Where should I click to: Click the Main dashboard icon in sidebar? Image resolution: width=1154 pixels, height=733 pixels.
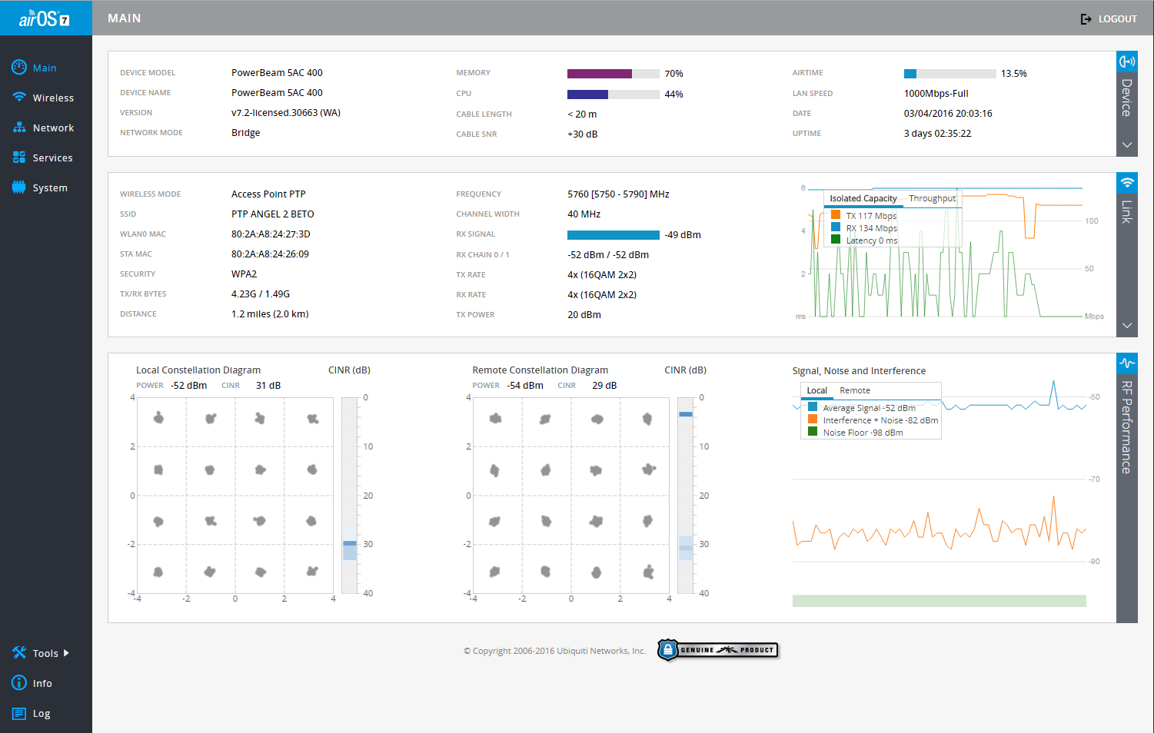click(x=19, y=68)
